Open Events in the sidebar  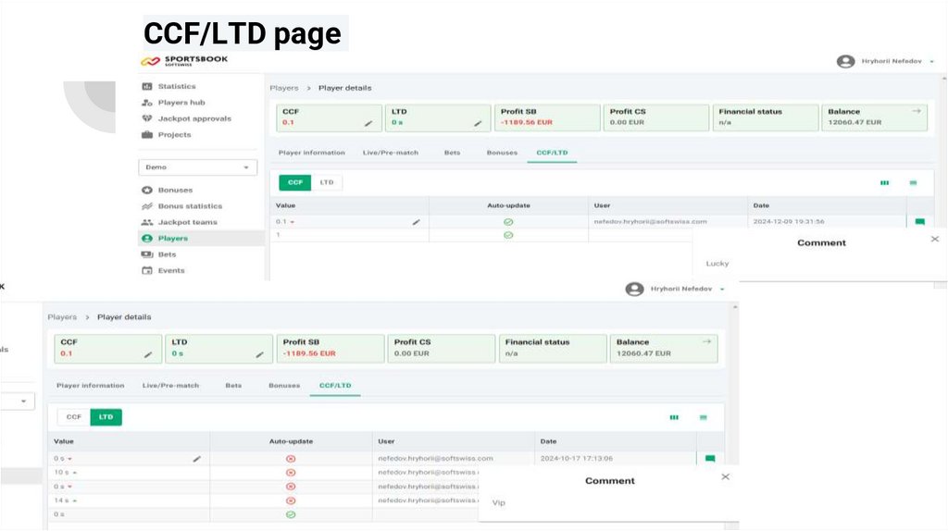tap(171, 271)
